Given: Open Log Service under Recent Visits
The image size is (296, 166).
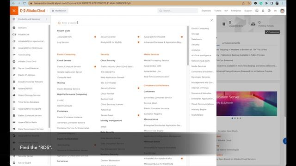Looking at the screenshot, I should tap(63, 42).
